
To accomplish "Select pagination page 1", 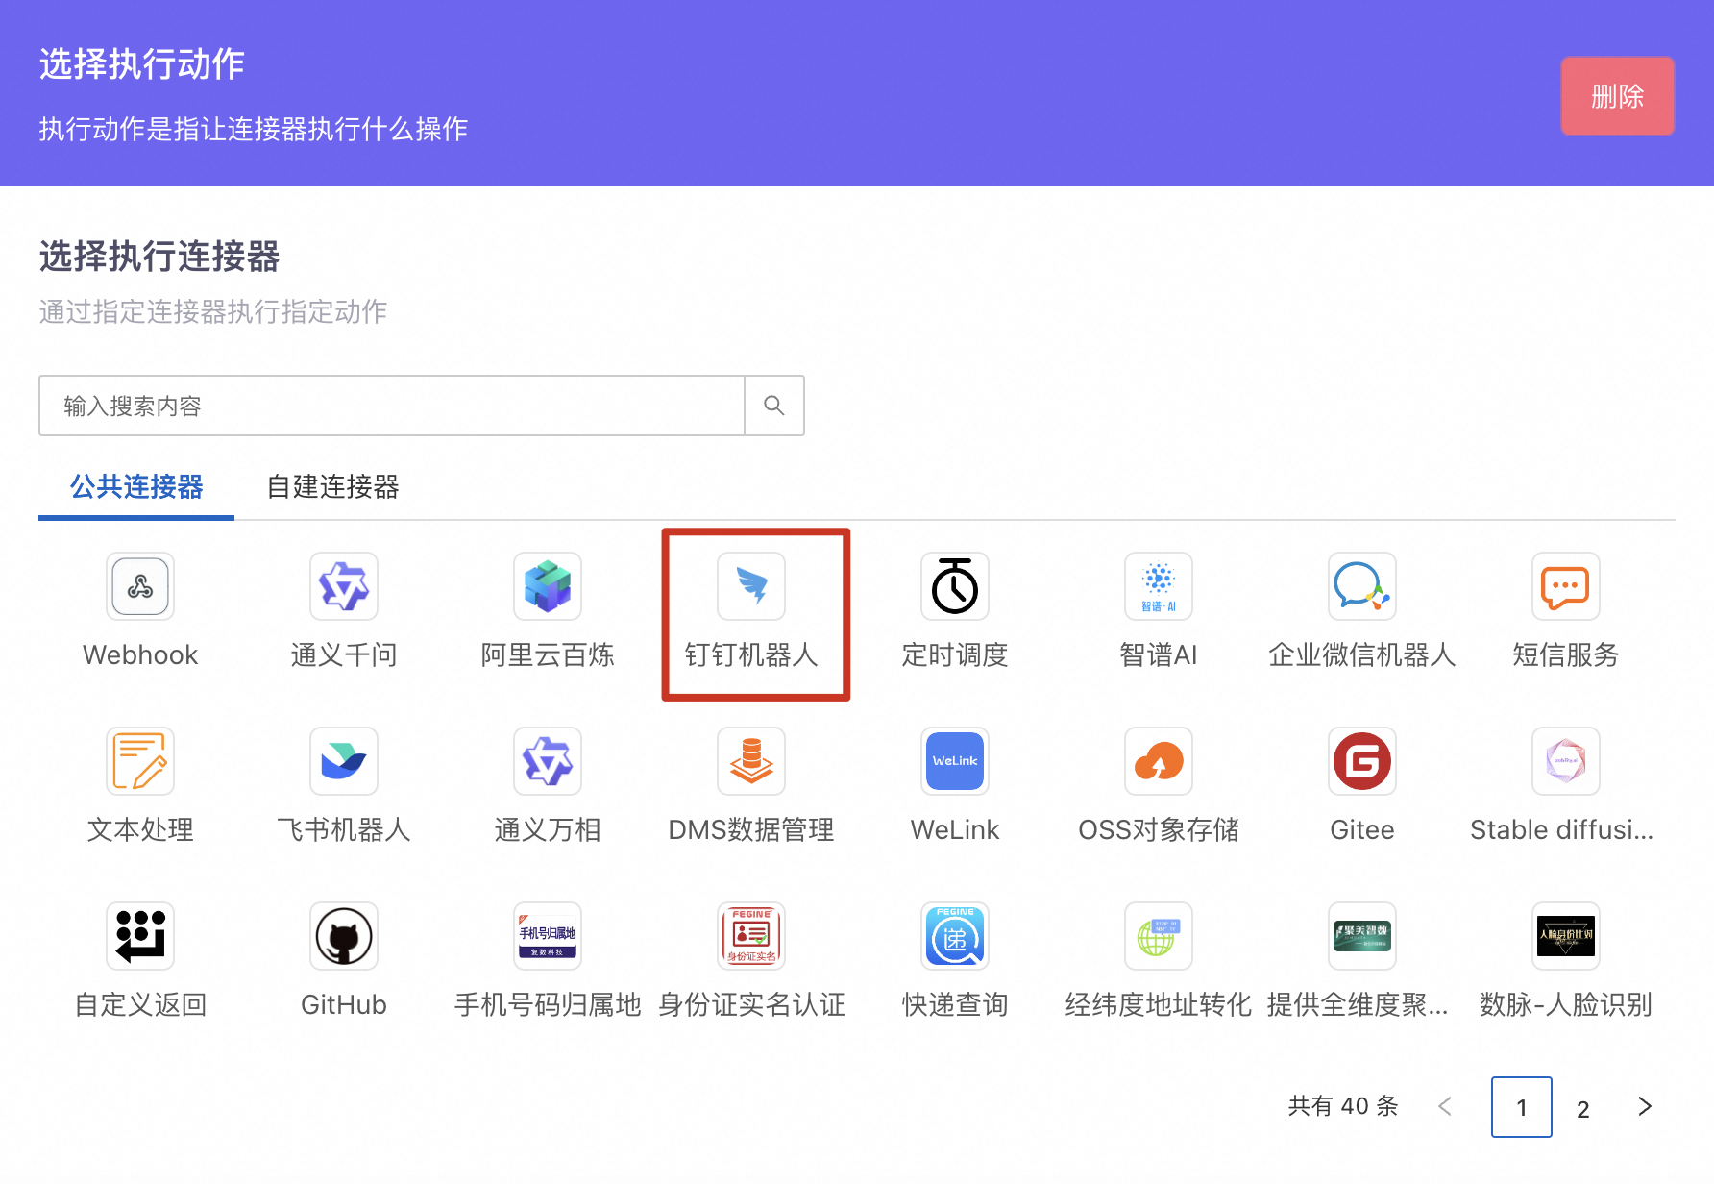I will tap(1522, 1107).
